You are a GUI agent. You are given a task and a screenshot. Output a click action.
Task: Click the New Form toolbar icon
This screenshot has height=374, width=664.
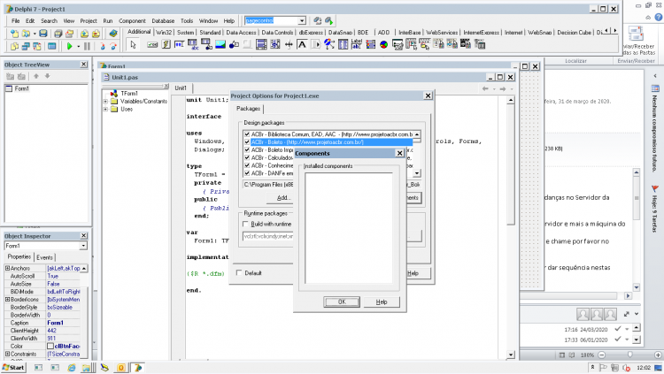point(51,46)
